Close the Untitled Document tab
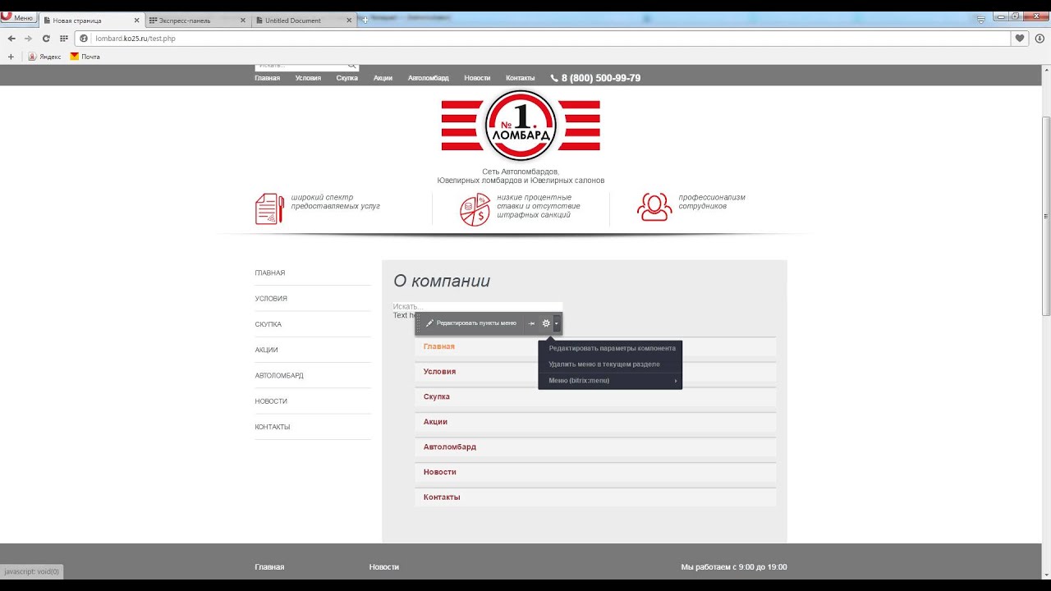Viewport: 1051px width, 591px height. [349, 21]
